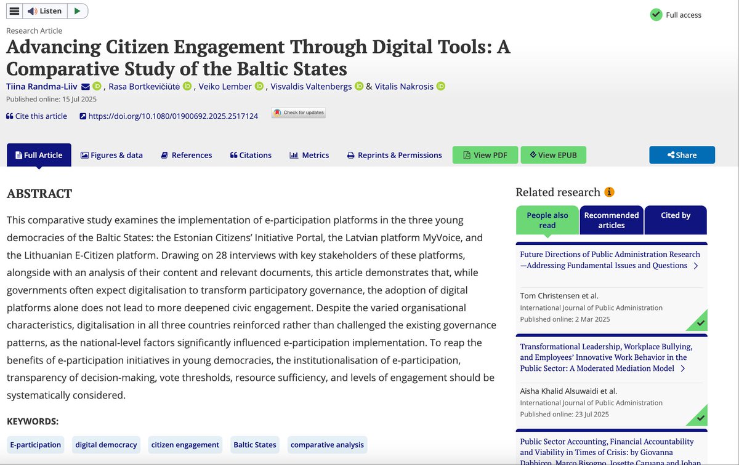
Task: Click 'Published online: 15 Jul 2025' text
Action: [51, 99]
